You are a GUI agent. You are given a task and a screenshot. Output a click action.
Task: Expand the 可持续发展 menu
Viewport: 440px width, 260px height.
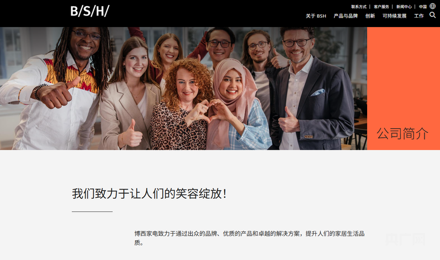[x=394, y=16]
